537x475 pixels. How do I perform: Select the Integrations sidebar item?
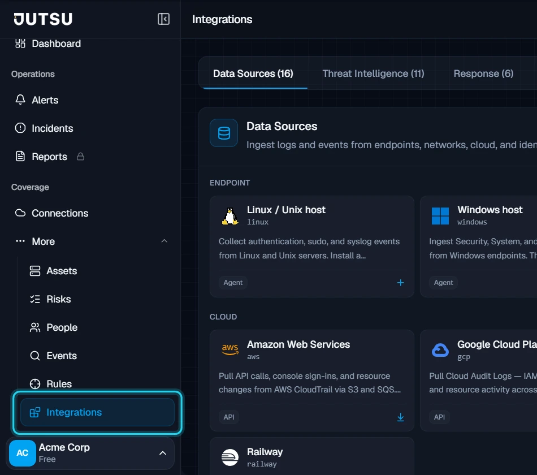click(98, 412)
